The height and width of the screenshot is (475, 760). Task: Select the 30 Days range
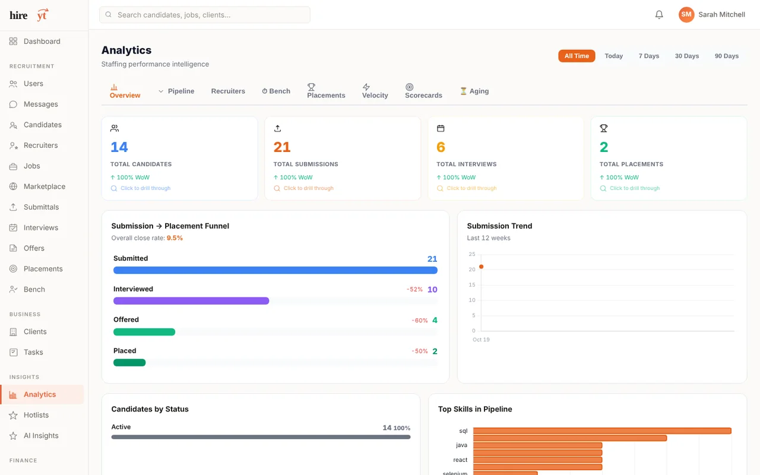687,56
